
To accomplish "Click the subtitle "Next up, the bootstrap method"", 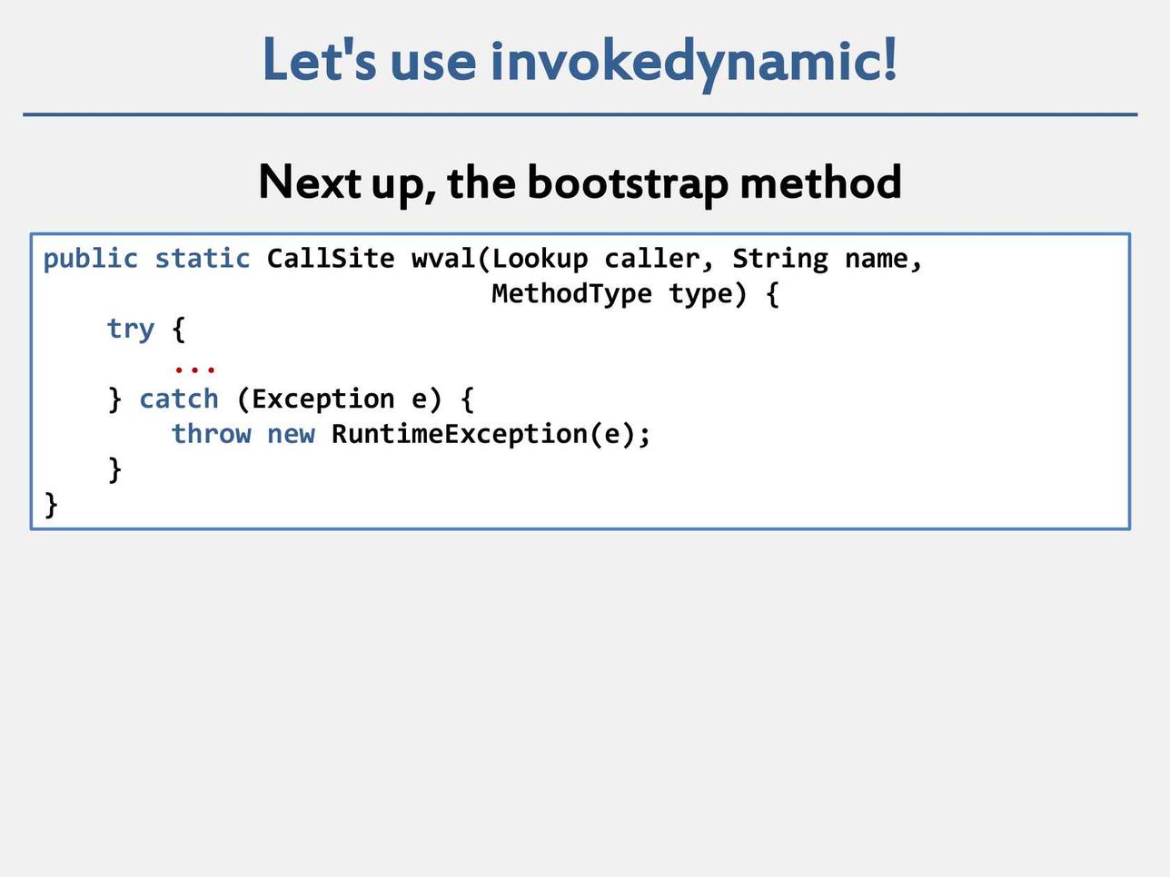I will (580, 182).
